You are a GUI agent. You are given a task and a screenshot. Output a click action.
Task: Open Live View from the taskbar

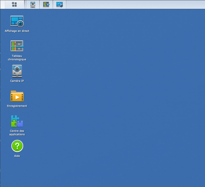click(60, 4)
